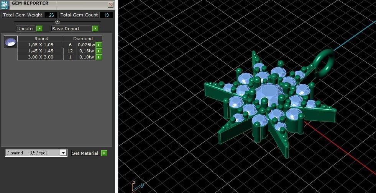This screenshot has width=376, height=193.
Task: Click green arrow on the 0,026tw row
Action: [99, 45]
